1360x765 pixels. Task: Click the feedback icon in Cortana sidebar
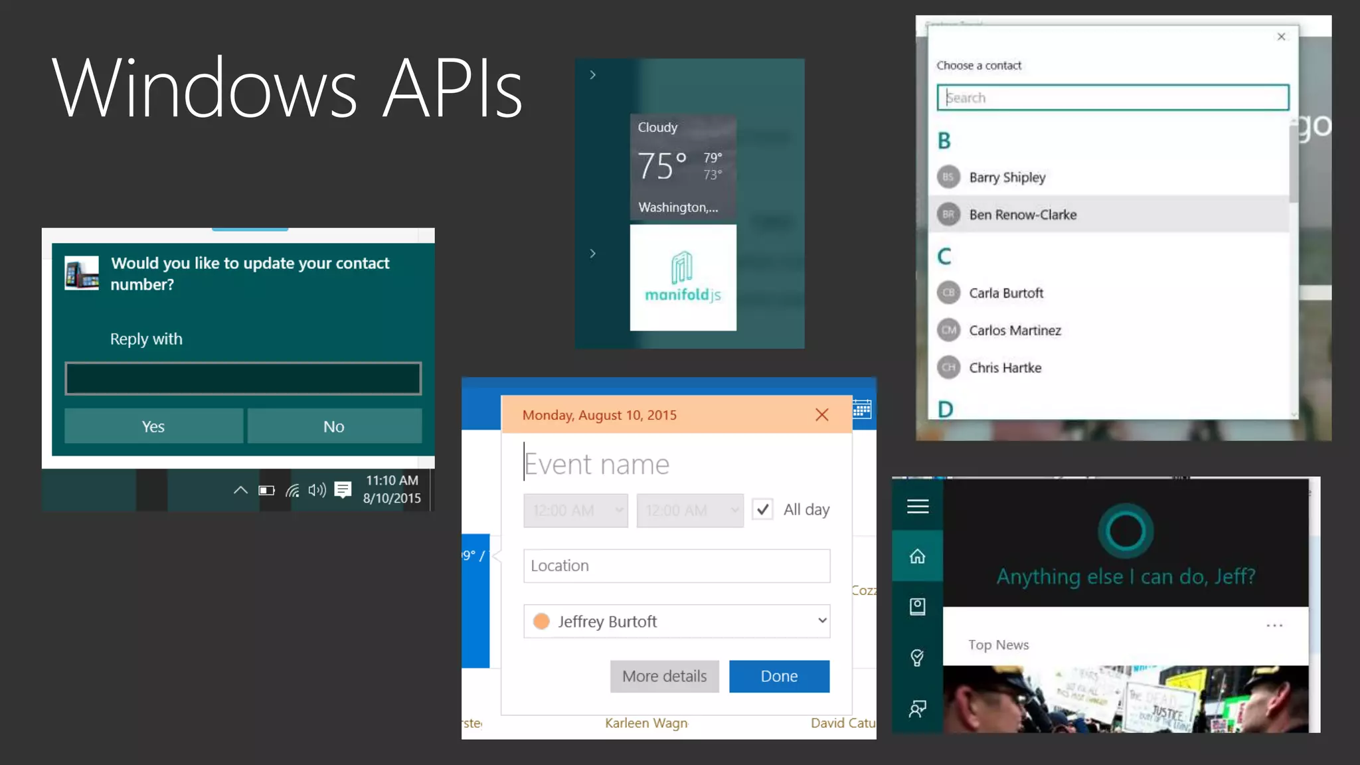coord(918,709)
